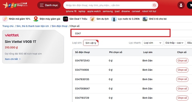Image resolution: width=192 pixels, height=102 pixels.
Task: Select phone number 0347114908 text
Action: [x=82, y=70]
